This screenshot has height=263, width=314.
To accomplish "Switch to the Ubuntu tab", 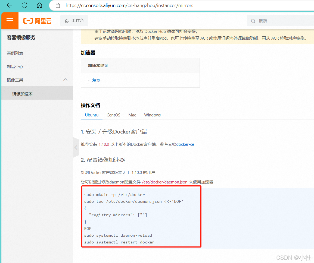I will click(x=92, y=115).
